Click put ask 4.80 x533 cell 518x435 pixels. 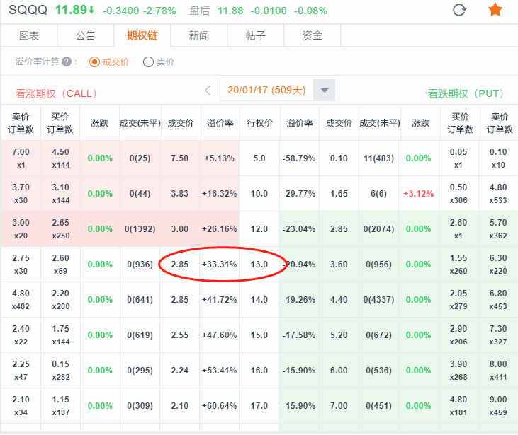[498, 194]
